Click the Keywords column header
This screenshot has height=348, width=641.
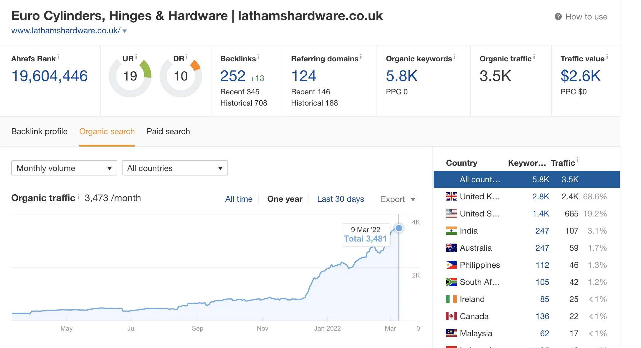pos(527,163)
